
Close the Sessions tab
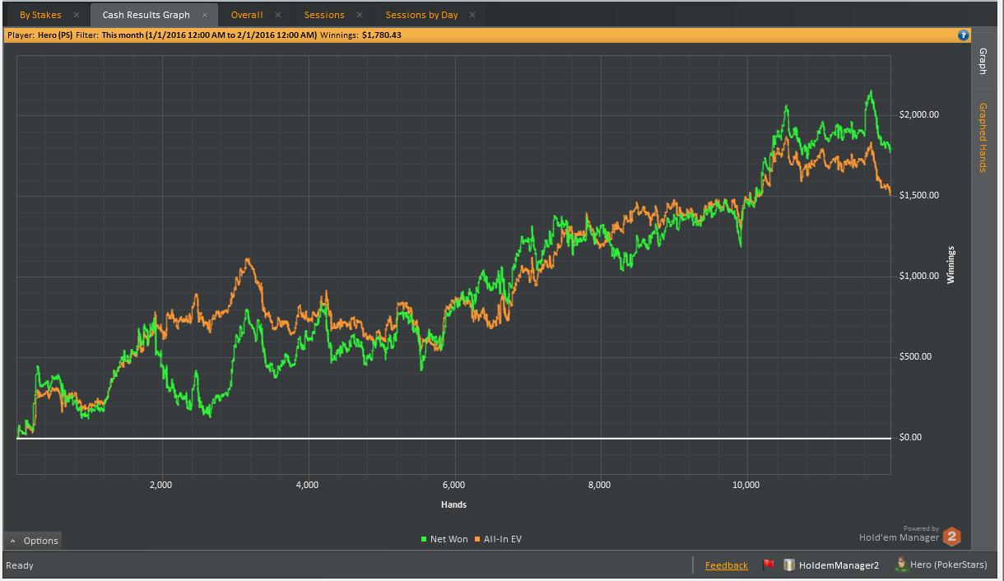tap(360, 15)
